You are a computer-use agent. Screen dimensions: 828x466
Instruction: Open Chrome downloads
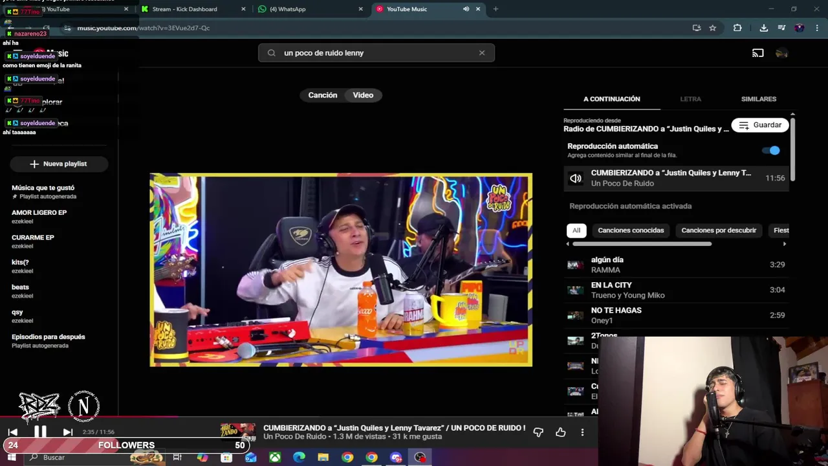click(x=763, y=28)
